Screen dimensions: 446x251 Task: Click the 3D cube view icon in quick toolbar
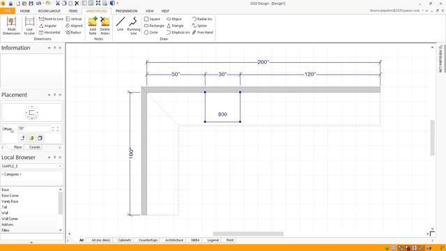(112, 3)
